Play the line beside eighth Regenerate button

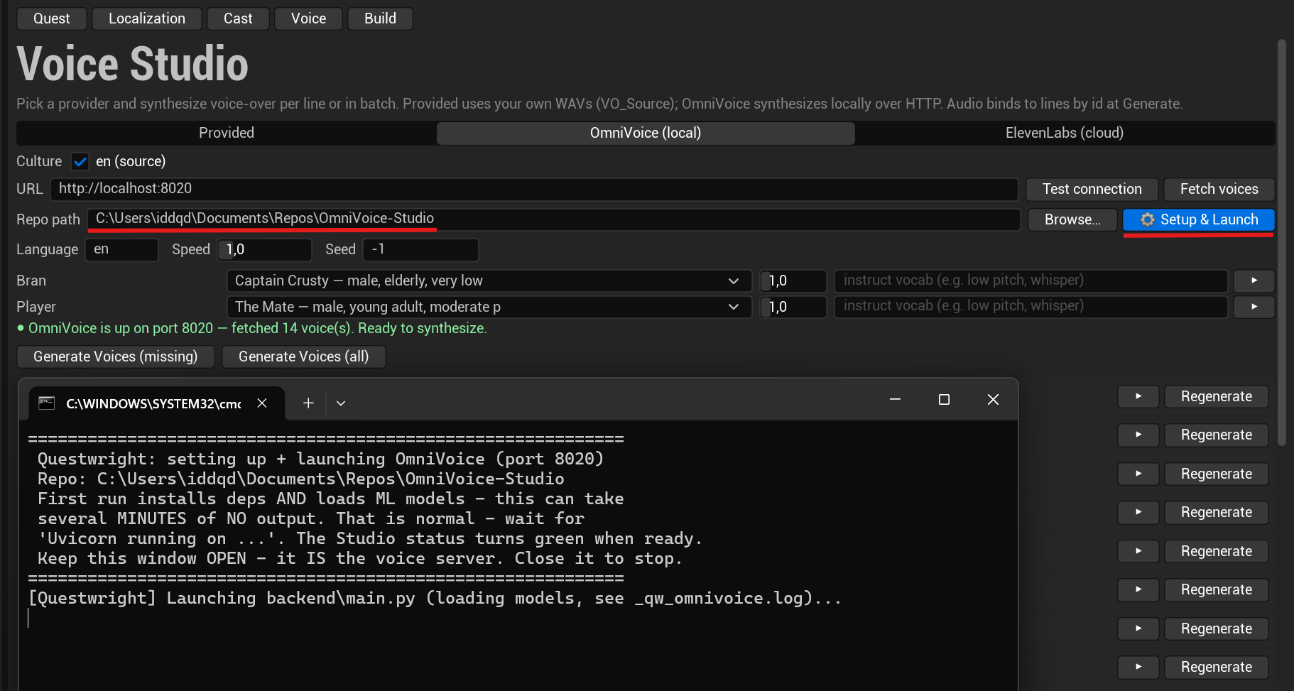[x=1138, y=667]
